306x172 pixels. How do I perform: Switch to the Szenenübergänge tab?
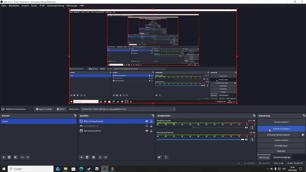(282, 157)
